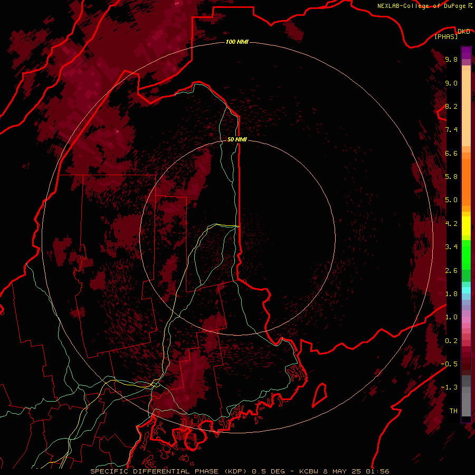Click the 8.2 legend value
The width and height of the screenshot is (475, 475).
coord(451,106)
